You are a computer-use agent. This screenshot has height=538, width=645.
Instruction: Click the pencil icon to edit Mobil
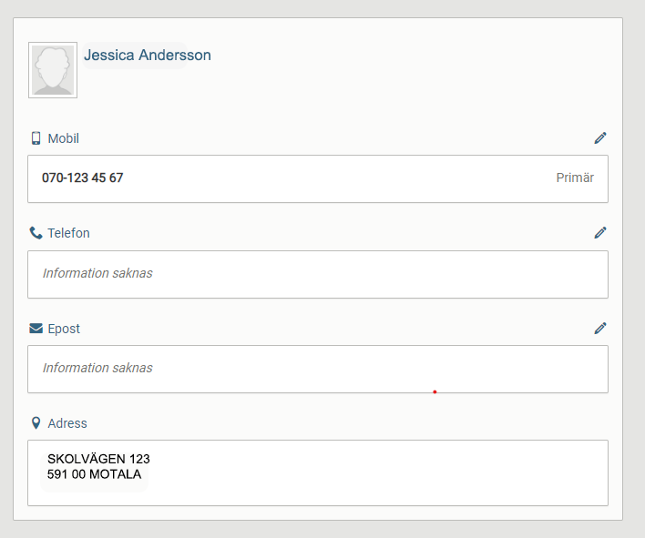(x=599, y=138)
